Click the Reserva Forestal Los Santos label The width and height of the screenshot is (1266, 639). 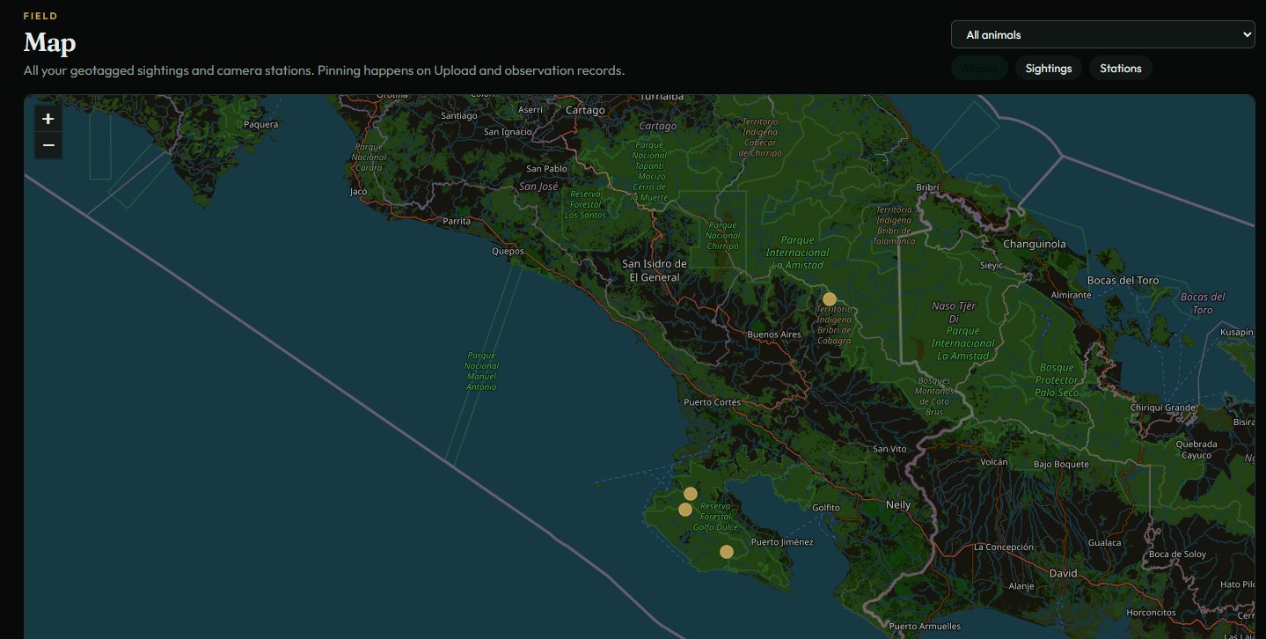[x=585, y=204]
